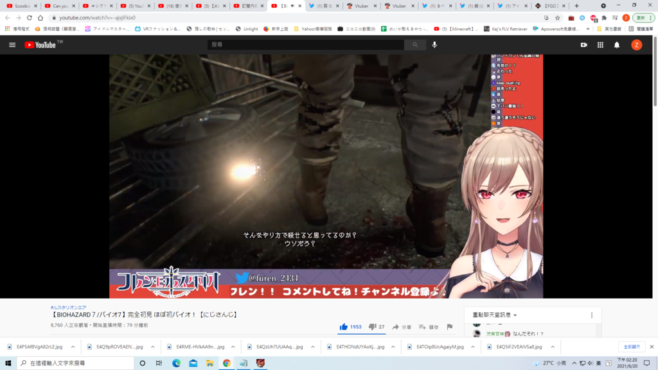658x370 pixels.
Task: Open the create video camera icon
Action: (x=583, y=45)
